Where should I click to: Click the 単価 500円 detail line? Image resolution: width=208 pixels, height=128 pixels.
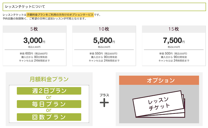pyautogui.click(x=173, y=53)
